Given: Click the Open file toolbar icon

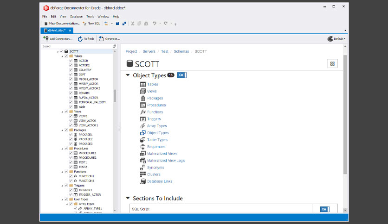Looking at the screenshot, I should 106,24.
